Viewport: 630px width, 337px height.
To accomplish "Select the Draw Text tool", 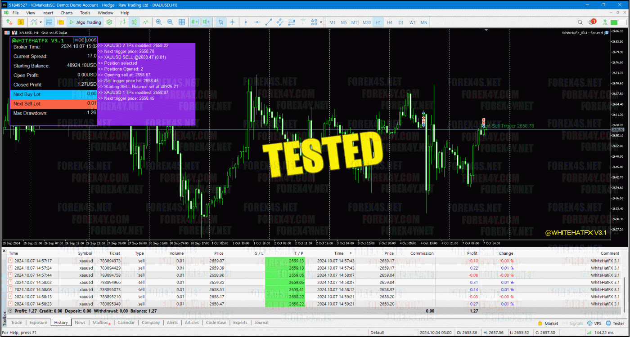I will 304,22.
